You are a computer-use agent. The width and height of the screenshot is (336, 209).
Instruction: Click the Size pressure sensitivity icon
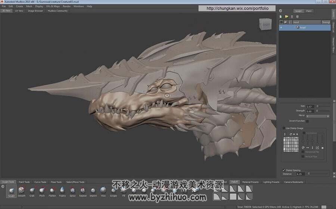[318, 106]
